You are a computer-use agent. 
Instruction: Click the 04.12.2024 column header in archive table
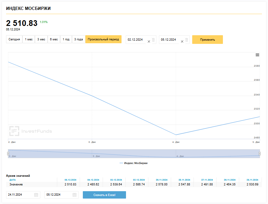coord(93,180)
